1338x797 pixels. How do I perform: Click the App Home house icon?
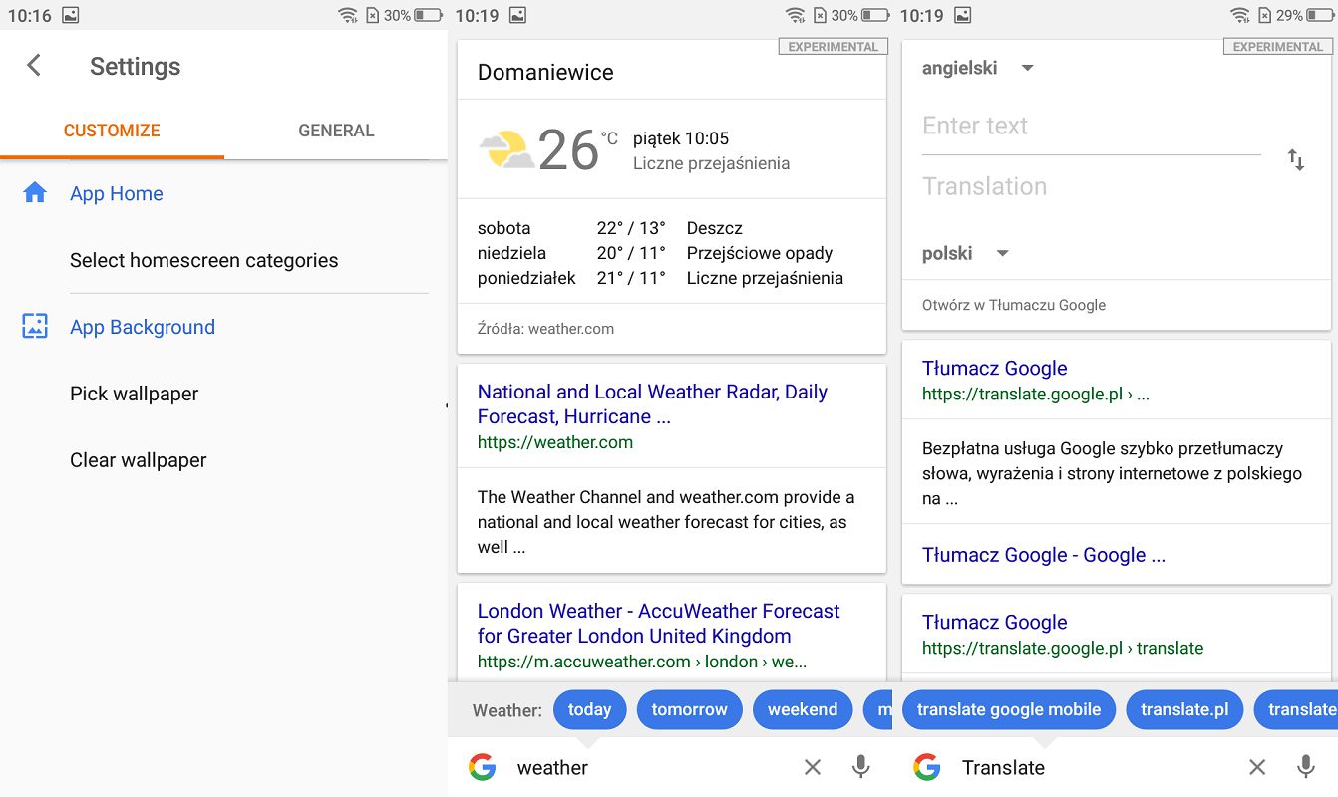tap(35, 193)
